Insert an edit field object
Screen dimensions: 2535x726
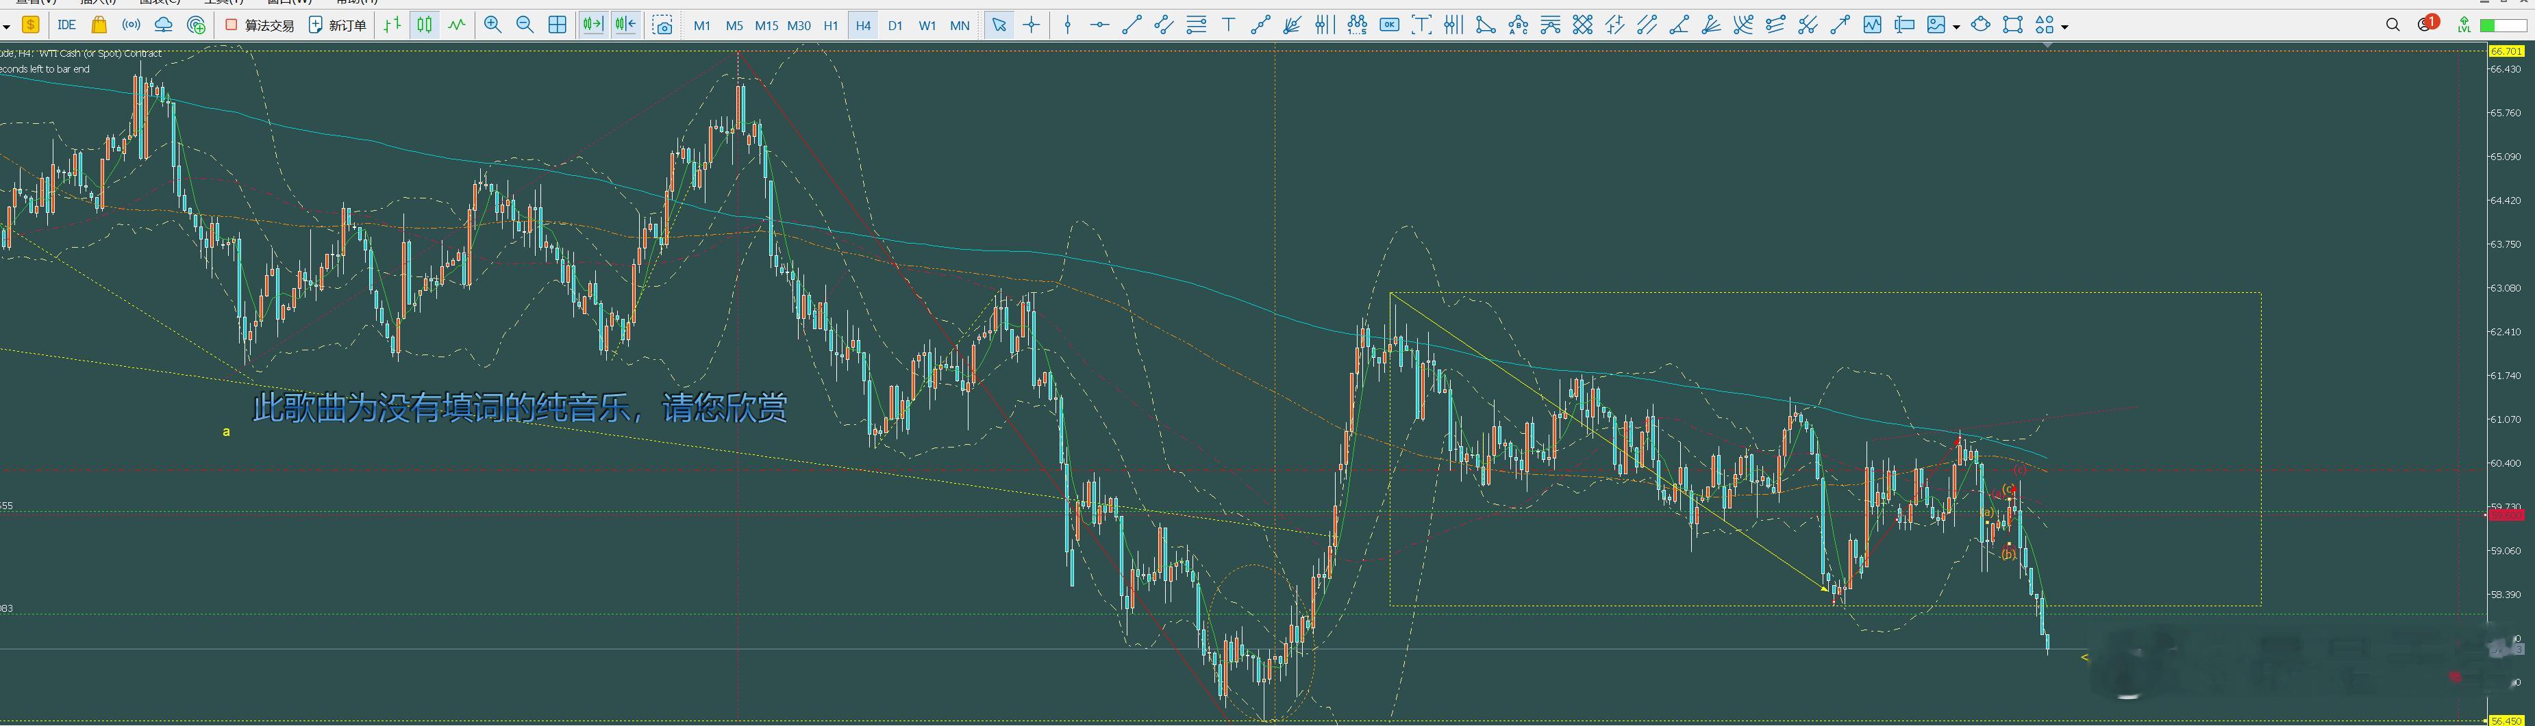[1904, 25]
